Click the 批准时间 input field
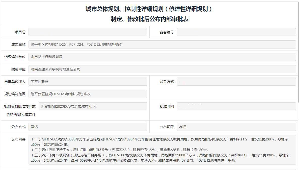The height and width of the screenshot is (170, 299). (x=236, y=106)
